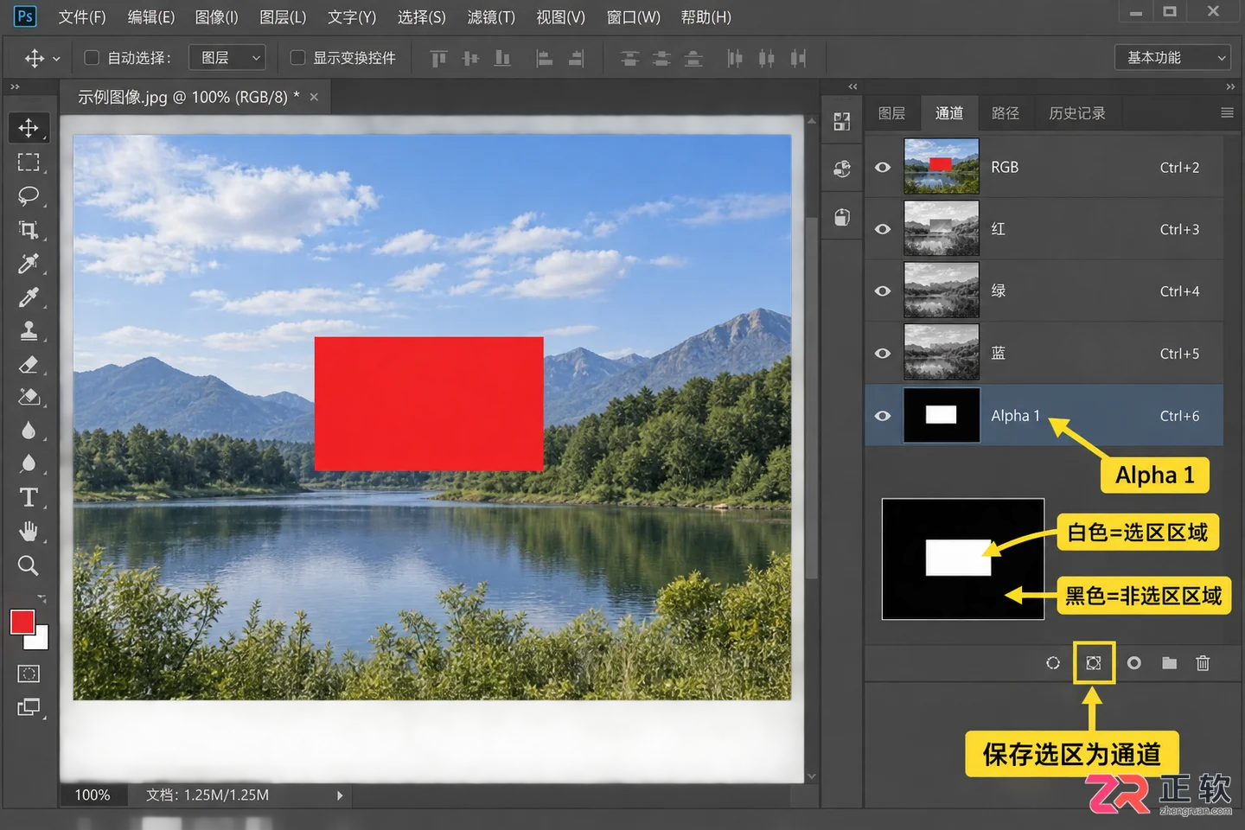Close the 示例图像.jpg document tab
1245x830 pixels.
point(314,97)
